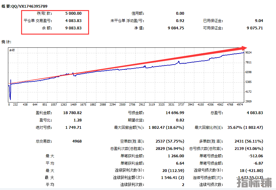The image size is (276, 190).
Task: Click the 亏损金额 value 14 696.99
Action: click(175, 113)
